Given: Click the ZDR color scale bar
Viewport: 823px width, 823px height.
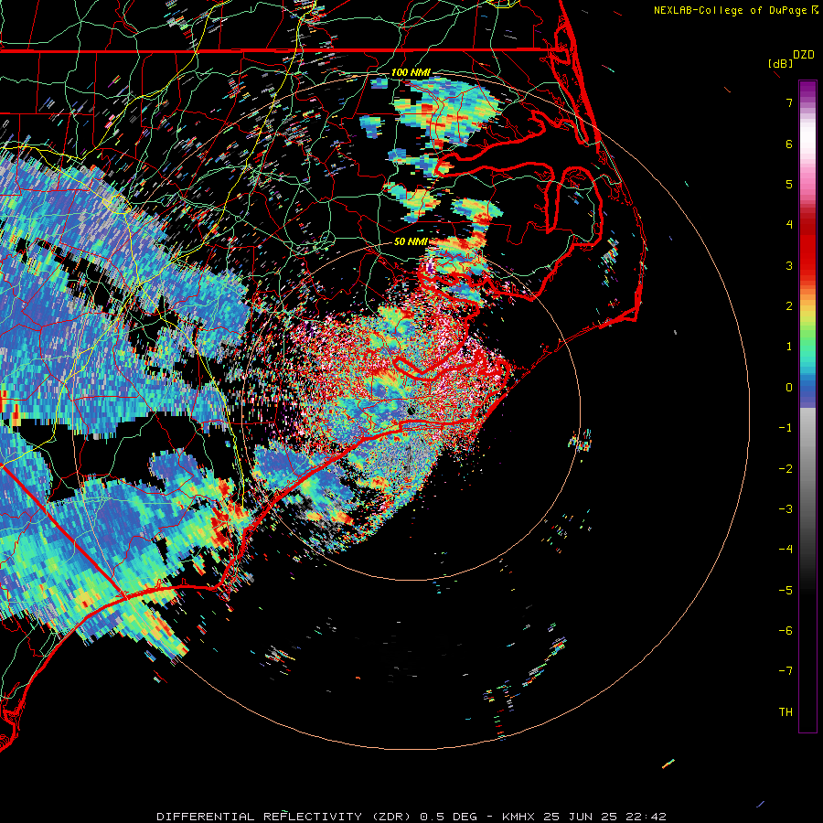Looking at the screenshot, I should coord(807,406).
